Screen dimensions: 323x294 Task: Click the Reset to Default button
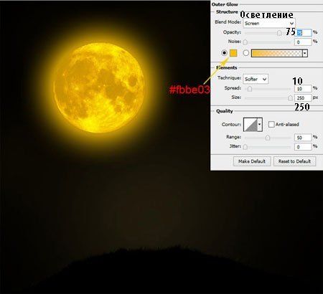click(x=294, y=161)
